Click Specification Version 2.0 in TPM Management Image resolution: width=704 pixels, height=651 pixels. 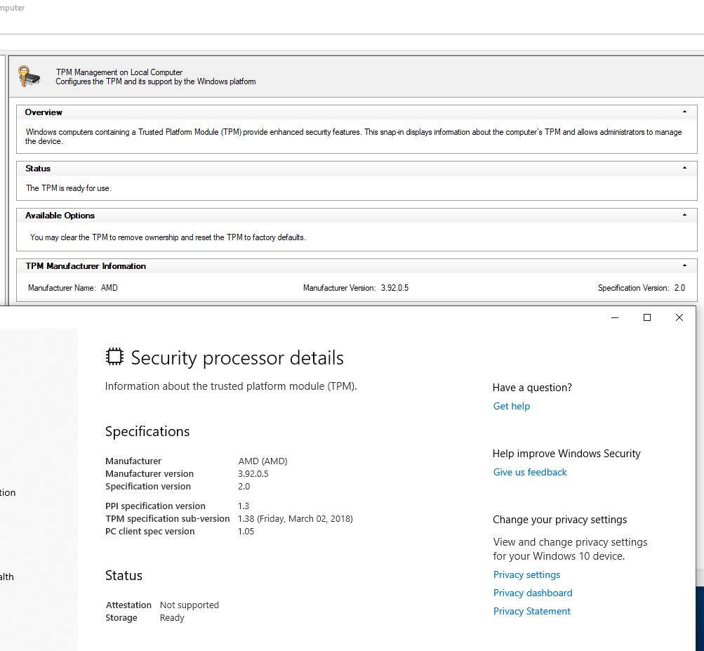click(641, 288)
